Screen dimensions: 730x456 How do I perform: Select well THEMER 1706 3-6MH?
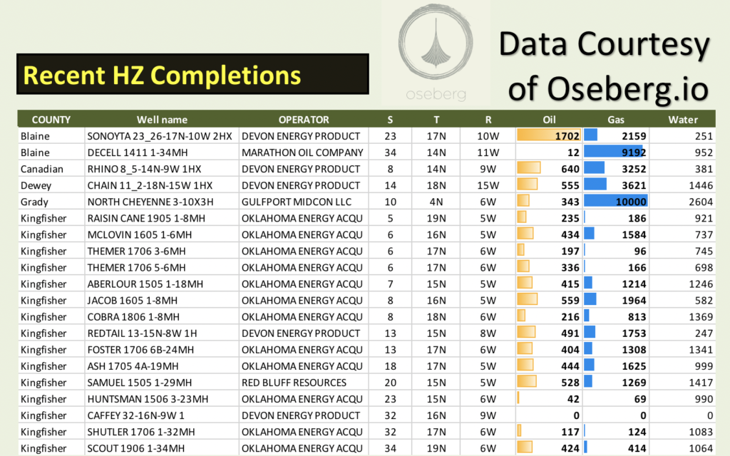click(x=136, y=251)
